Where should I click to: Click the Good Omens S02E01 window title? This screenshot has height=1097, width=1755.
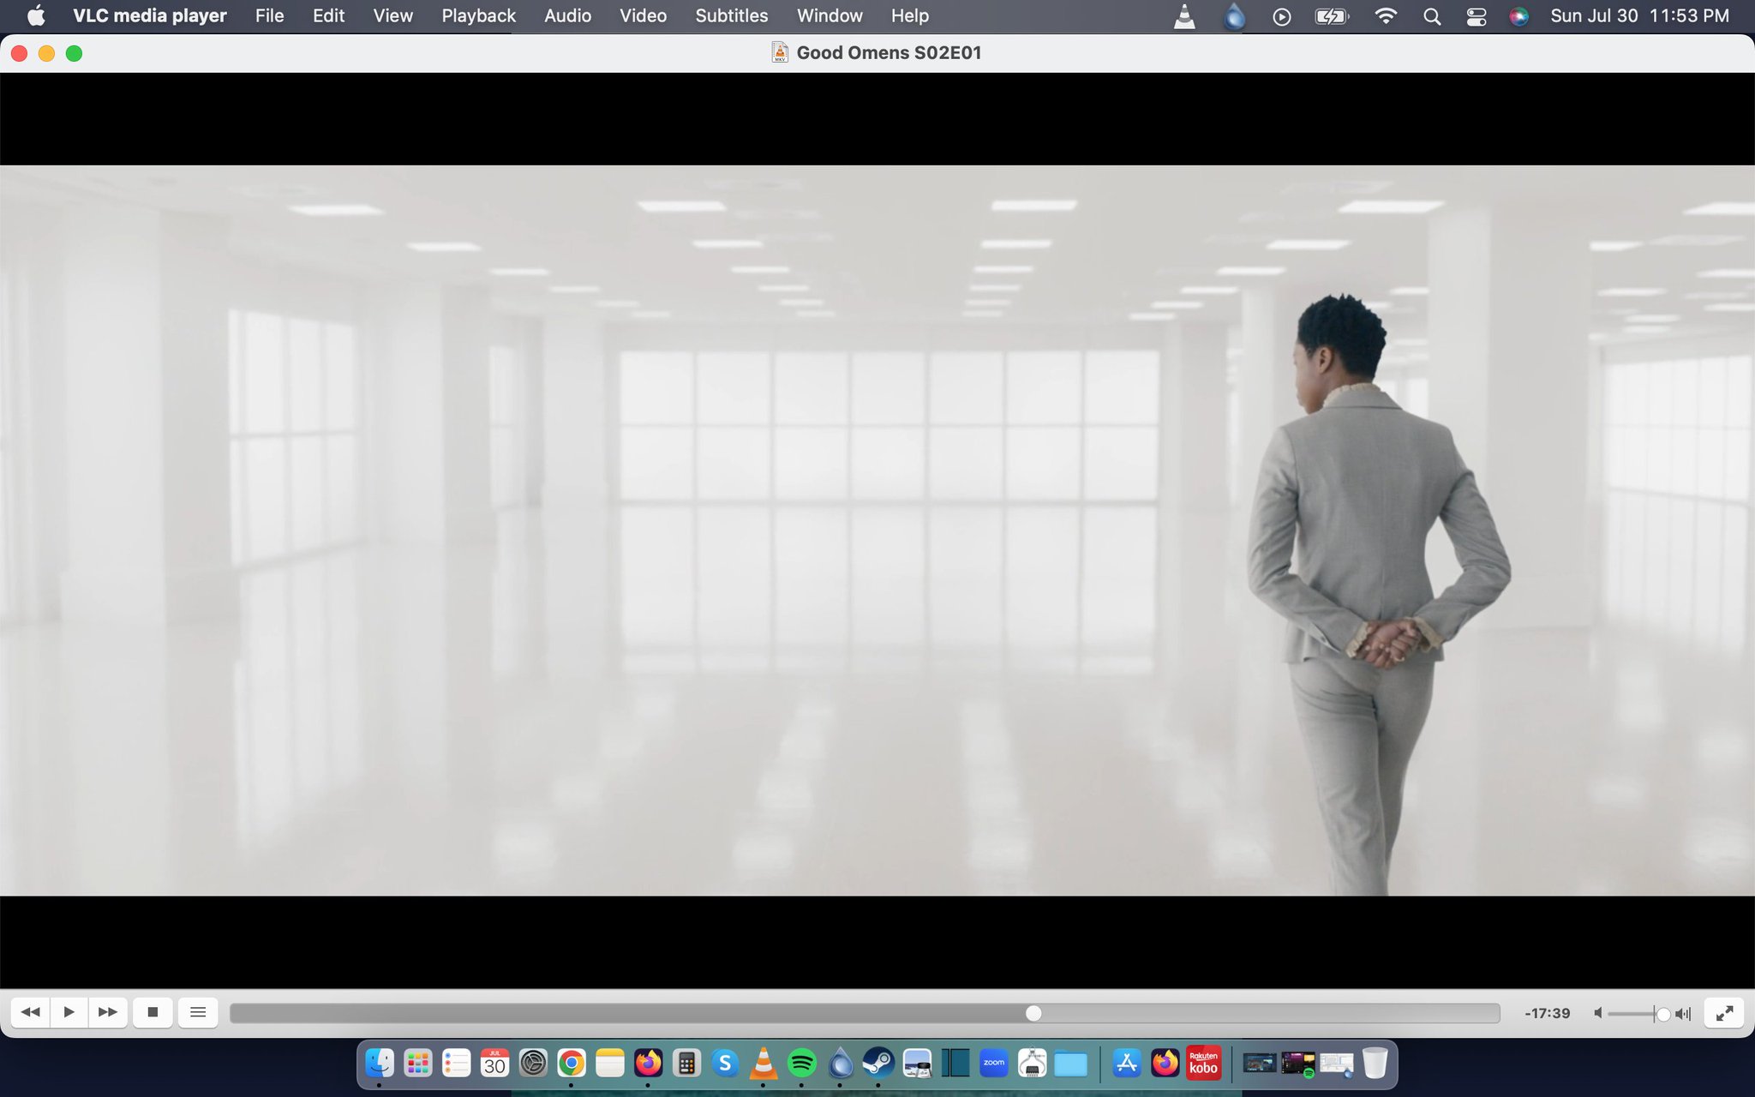coord(889,52)
